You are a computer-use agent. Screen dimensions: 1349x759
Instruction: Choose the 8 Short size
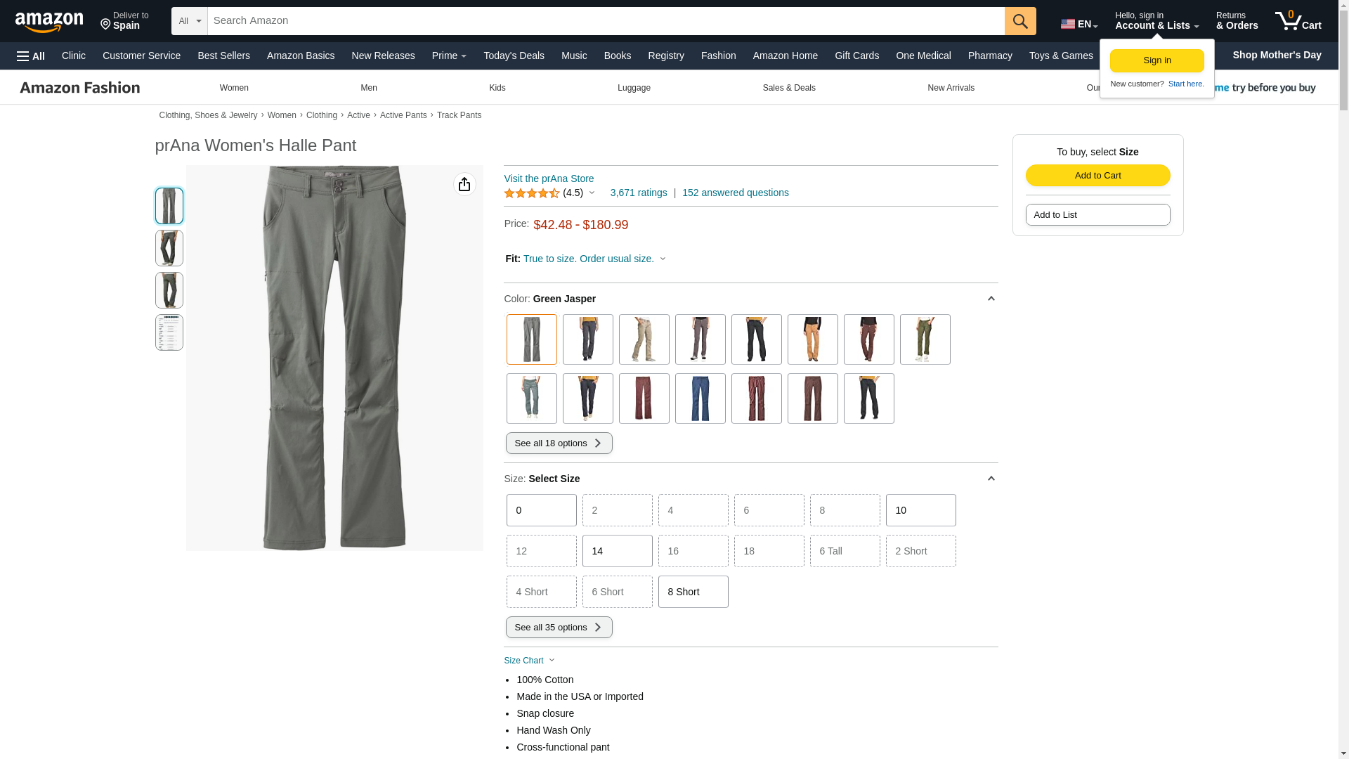point(693,592)
